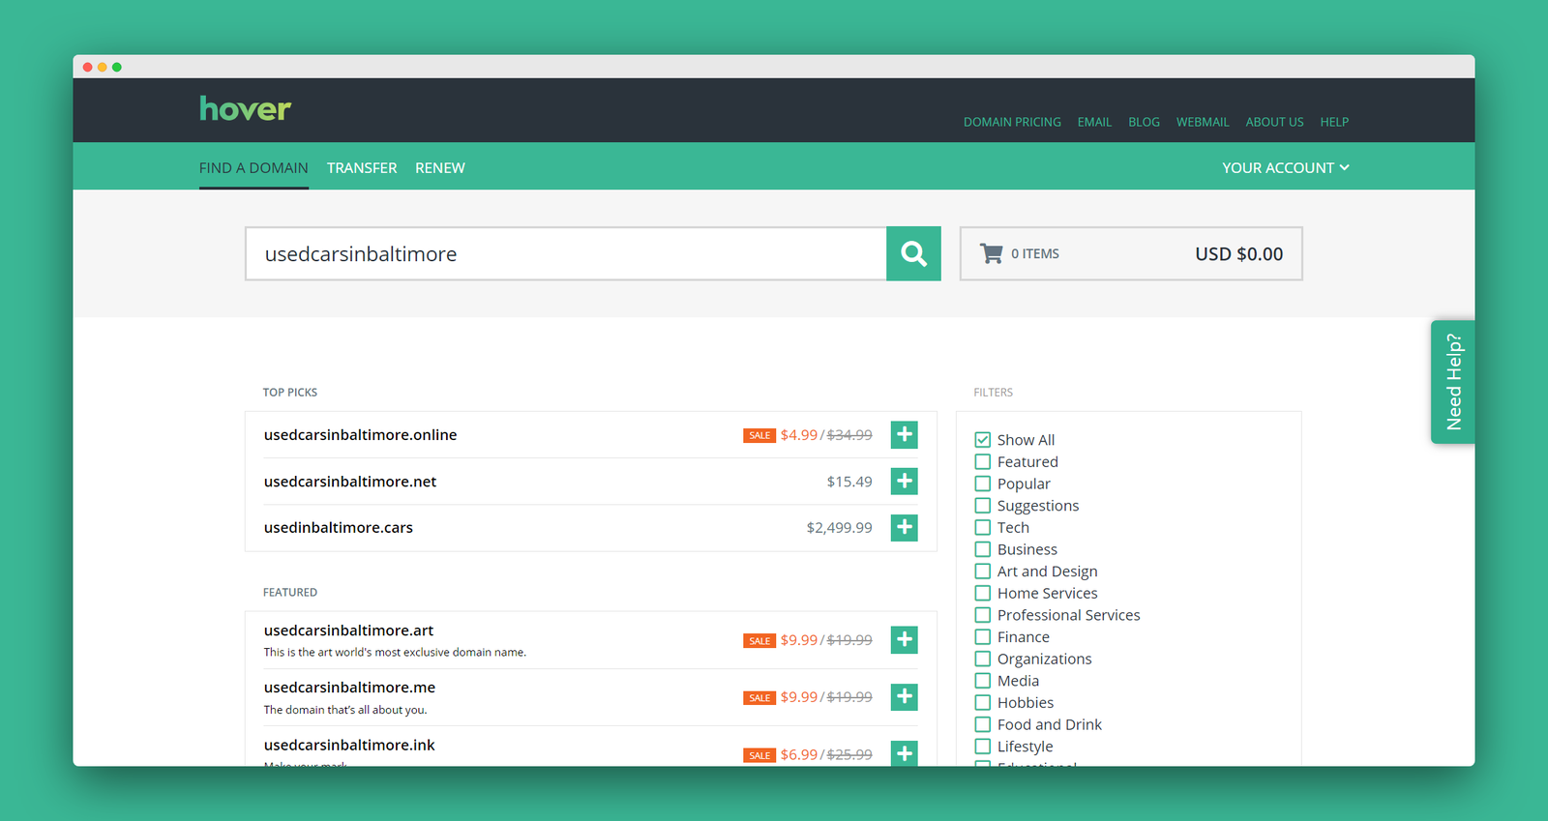Select usedcarsinbaltimore.art domain name

(x=348, y=630)
